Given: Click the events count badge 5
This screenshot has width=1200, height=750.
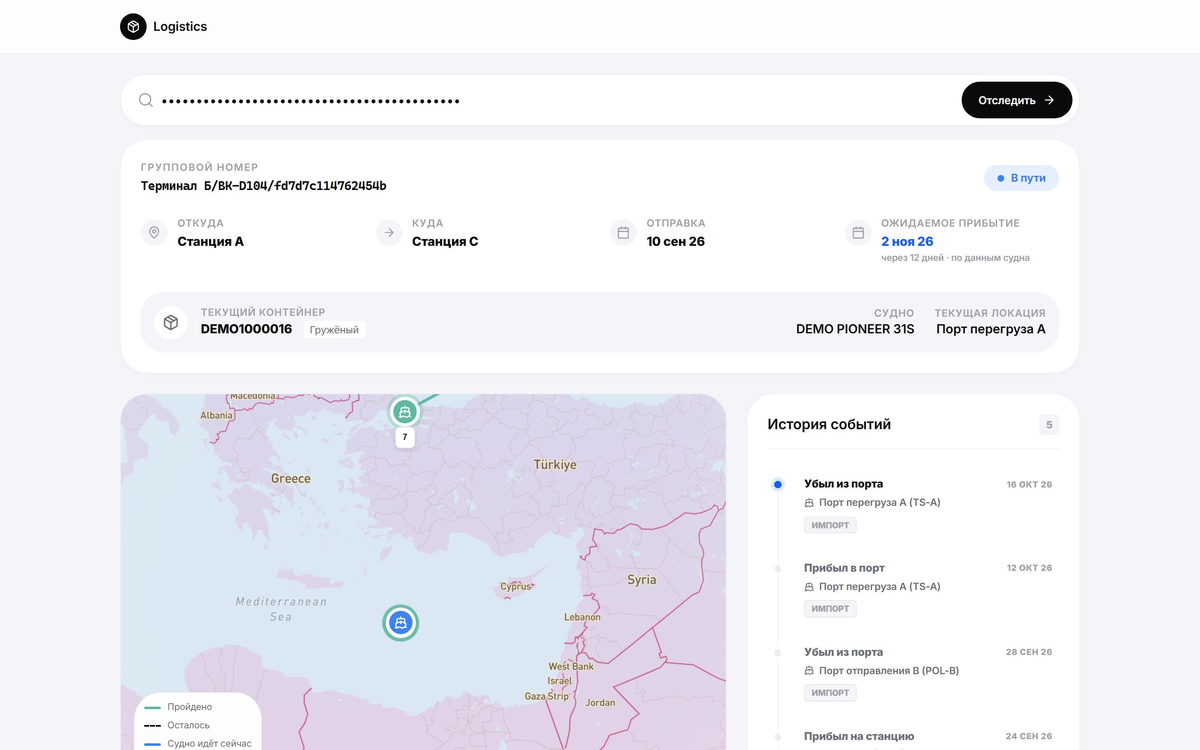Looking at the screenshot, I should (x=1049, y=425).
